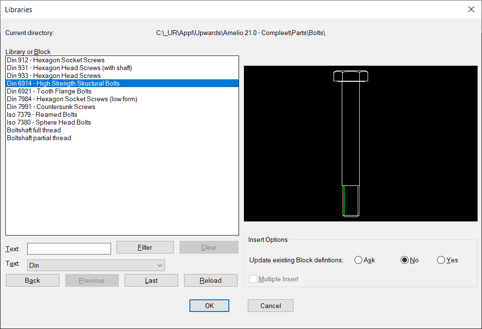Viewport: 482px width, 329px height.
Task: Select Din 931 - Hexagon Head Screws (with shaft)
Action: pos(122,68)
